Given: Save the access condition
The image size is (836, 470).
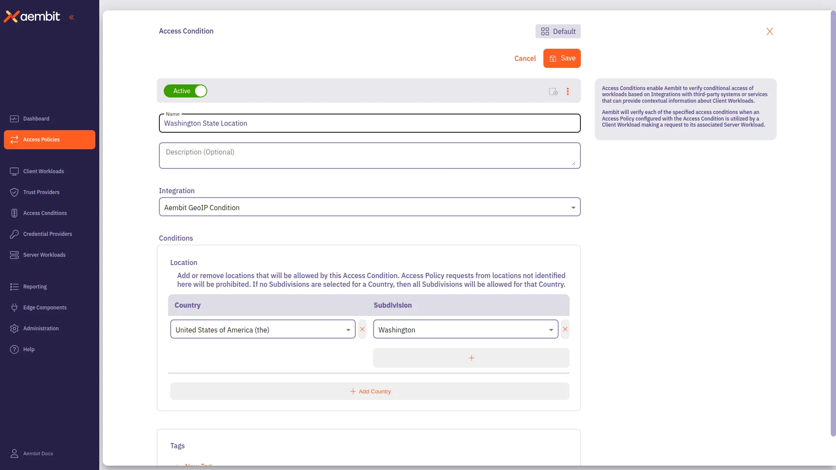Looking at the screenshot, I should point(562,58).
